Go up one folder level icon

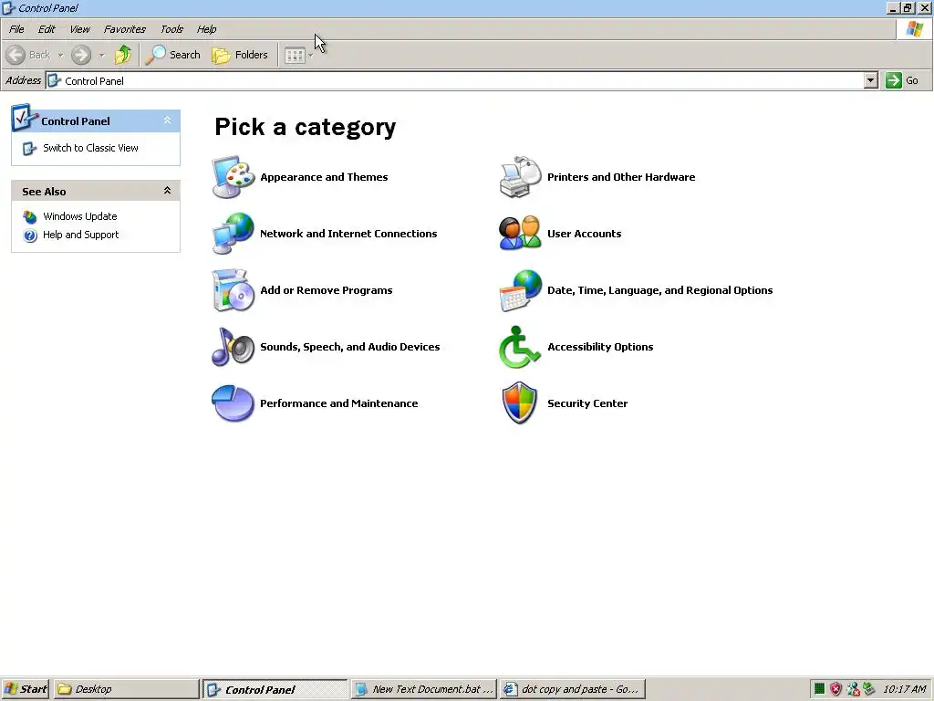point(123,55)
